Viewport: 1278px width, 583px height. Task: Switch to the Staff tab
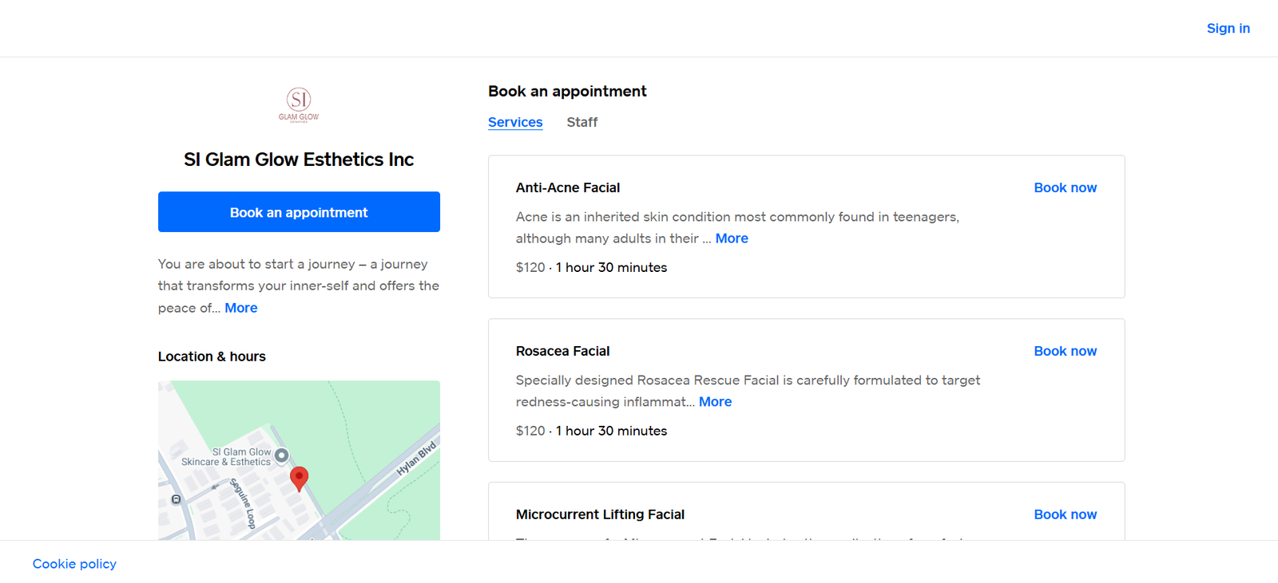pos(582,122)
